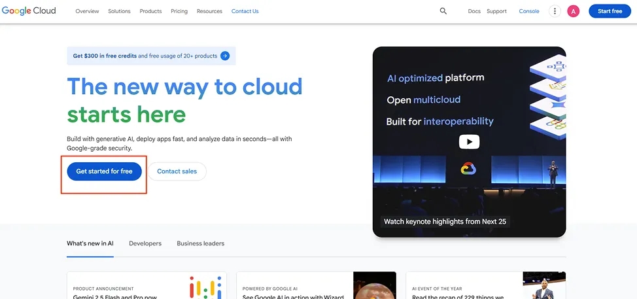Click the Watch keynote highlights from Next 25 caption
This screenshot has height=299, width=637.
click(x=445, y=221)
